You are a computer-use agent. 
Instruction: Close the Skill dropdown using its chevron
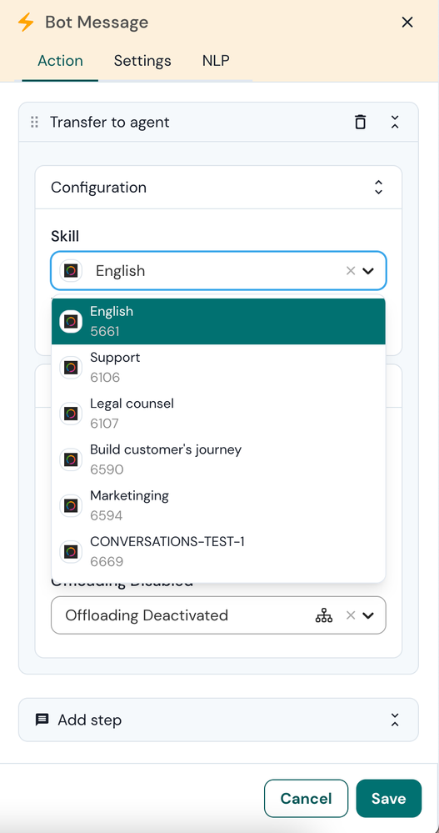click(x=368, y=271)
